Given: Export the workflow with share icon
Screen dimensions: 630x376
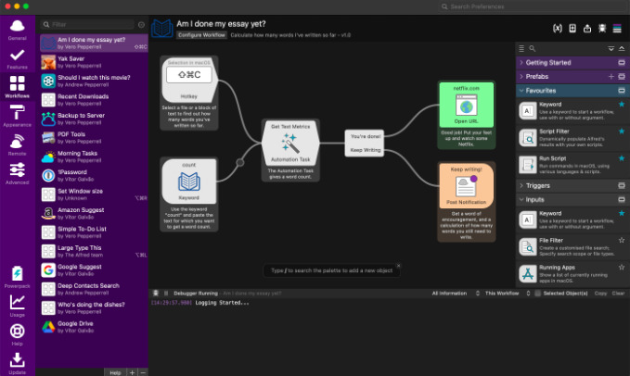Looking at the screenshot, I should (587, 28).
